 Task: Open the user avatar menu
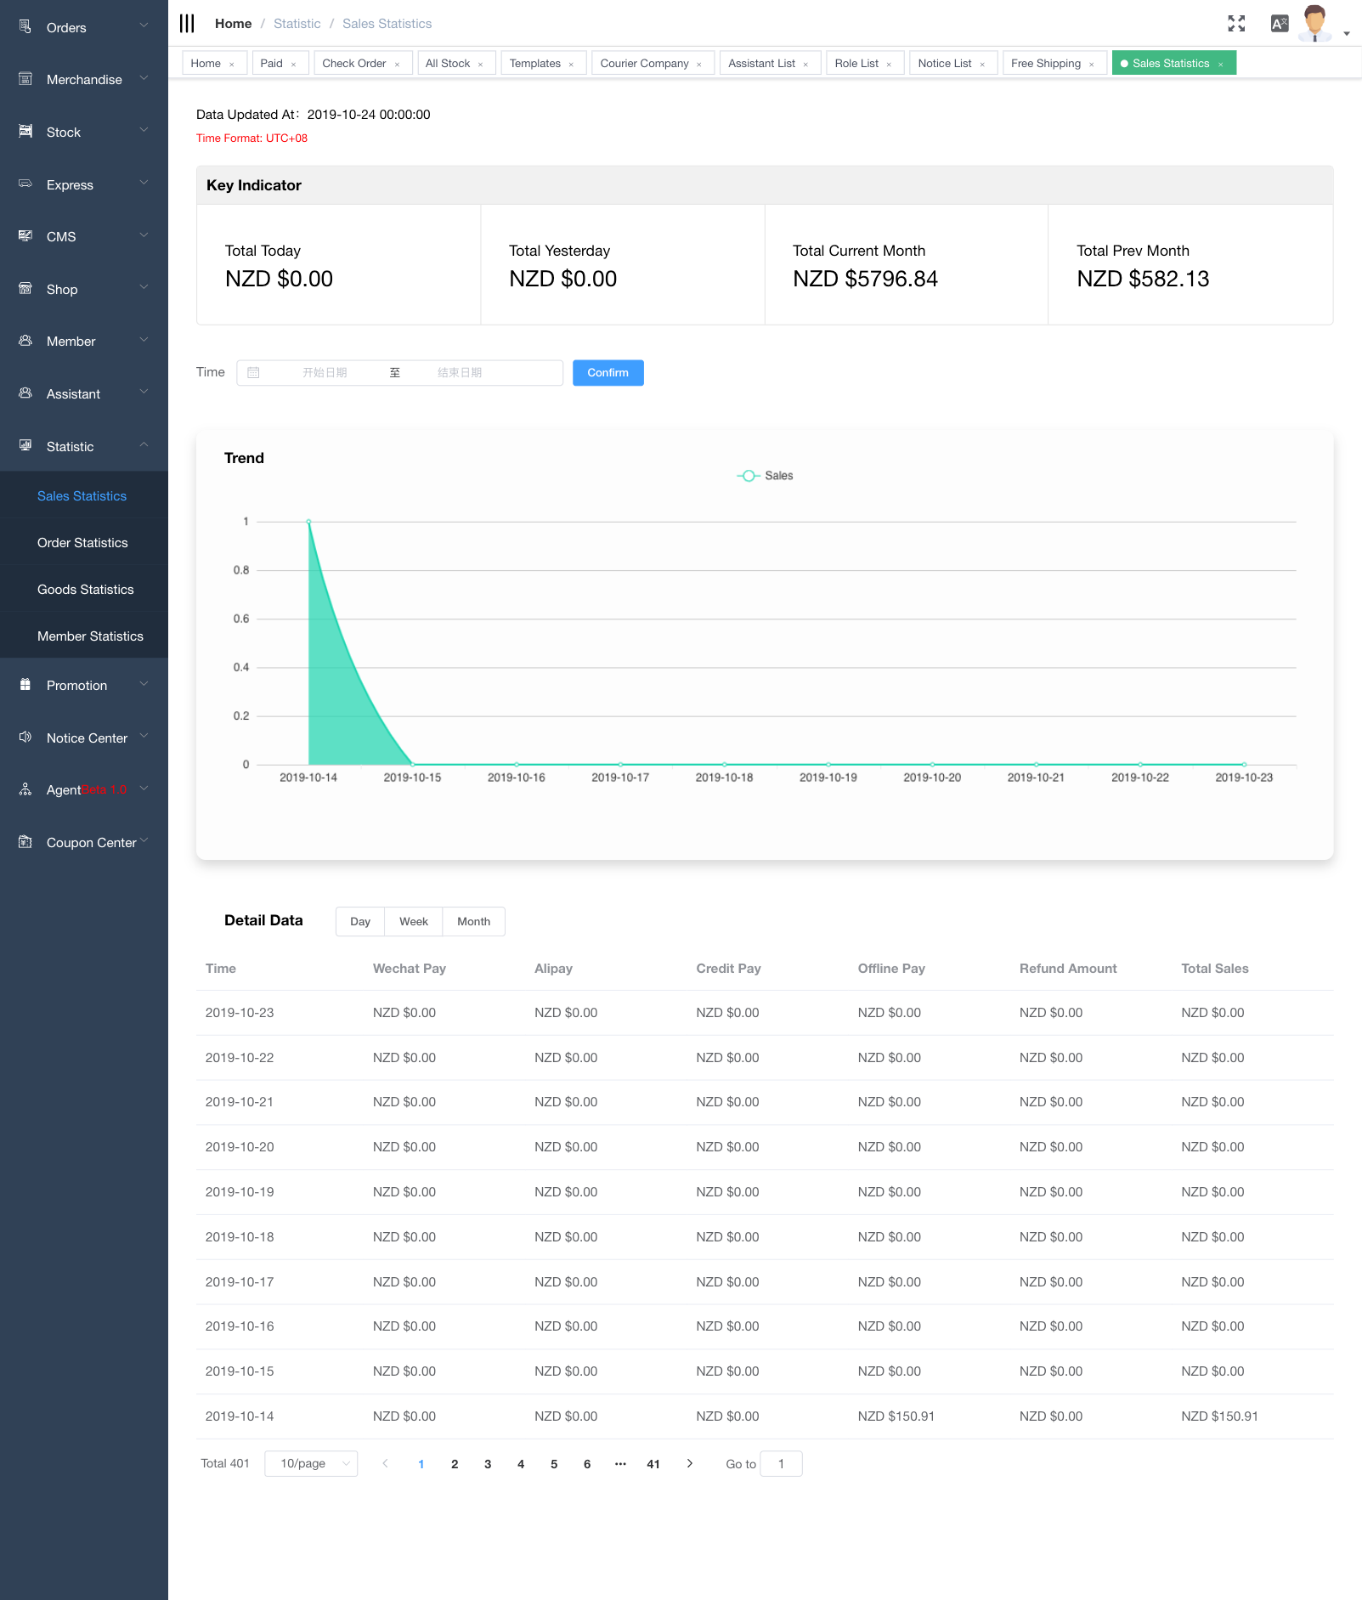pos(1315,23)
